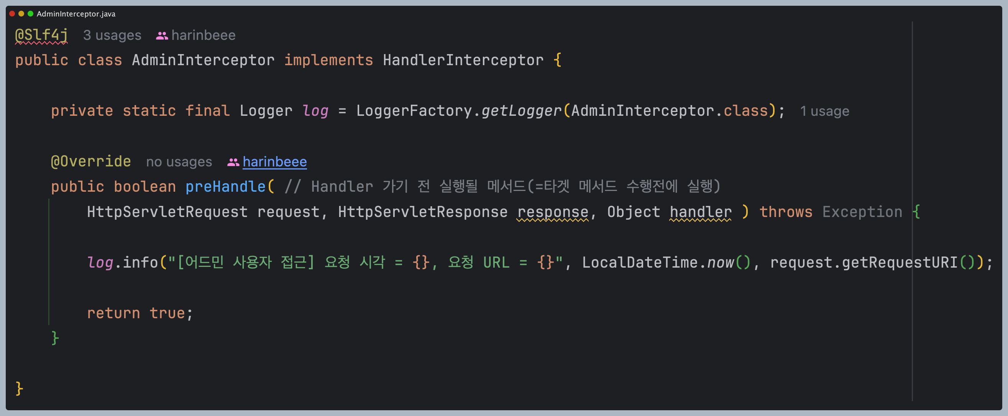Viewport: 1008px width, 416px height.
Task: Select the AdminInterceptor.java title tab
Action: [x=76, y=14]
